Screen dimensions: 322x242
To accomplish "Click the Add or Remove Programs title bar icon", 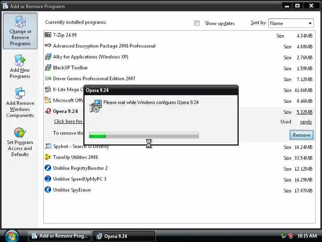I will [x=5, y=6].
